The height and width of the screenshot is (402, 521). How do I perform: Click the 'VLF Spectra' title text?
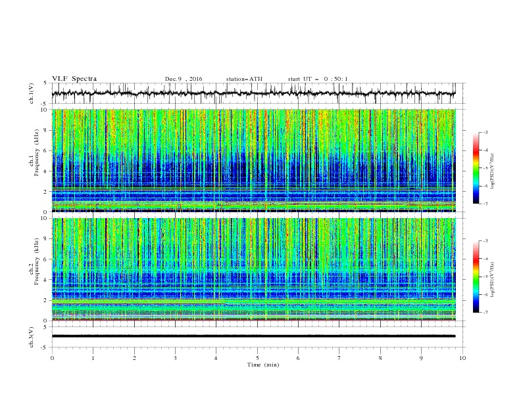[x=74, y=79]
